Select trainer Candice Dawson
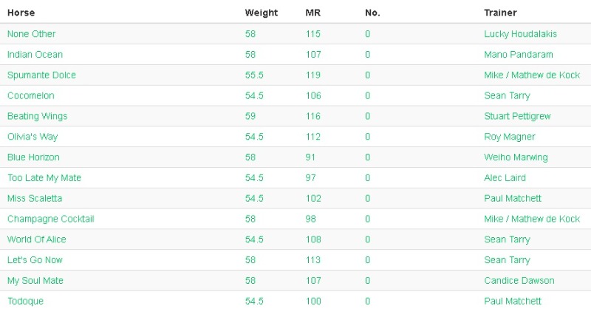 click(519, 281)
